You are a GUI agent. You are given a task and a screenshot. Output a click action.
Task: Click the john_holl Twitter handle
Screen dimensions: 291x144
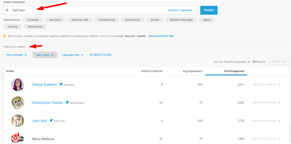point(59,121)
